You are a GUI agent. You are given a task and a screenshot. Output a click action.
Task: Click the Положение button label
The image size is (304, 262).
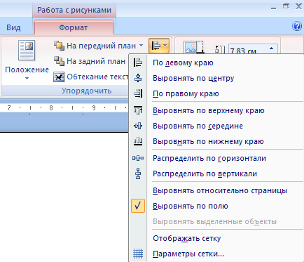(x=27, y=70)
